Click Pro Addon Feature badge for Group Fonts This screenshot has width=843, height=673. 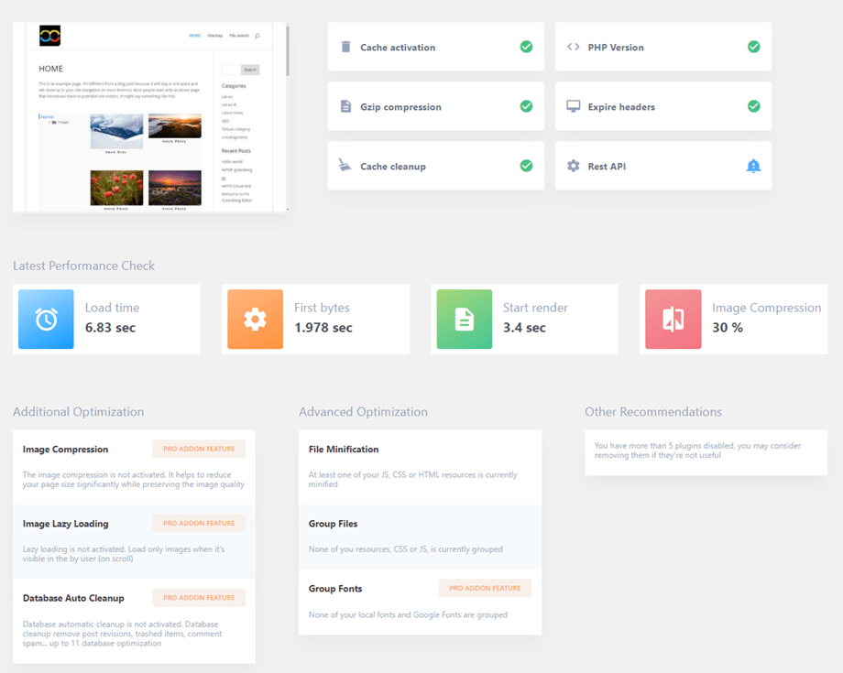tap(485, 588)
